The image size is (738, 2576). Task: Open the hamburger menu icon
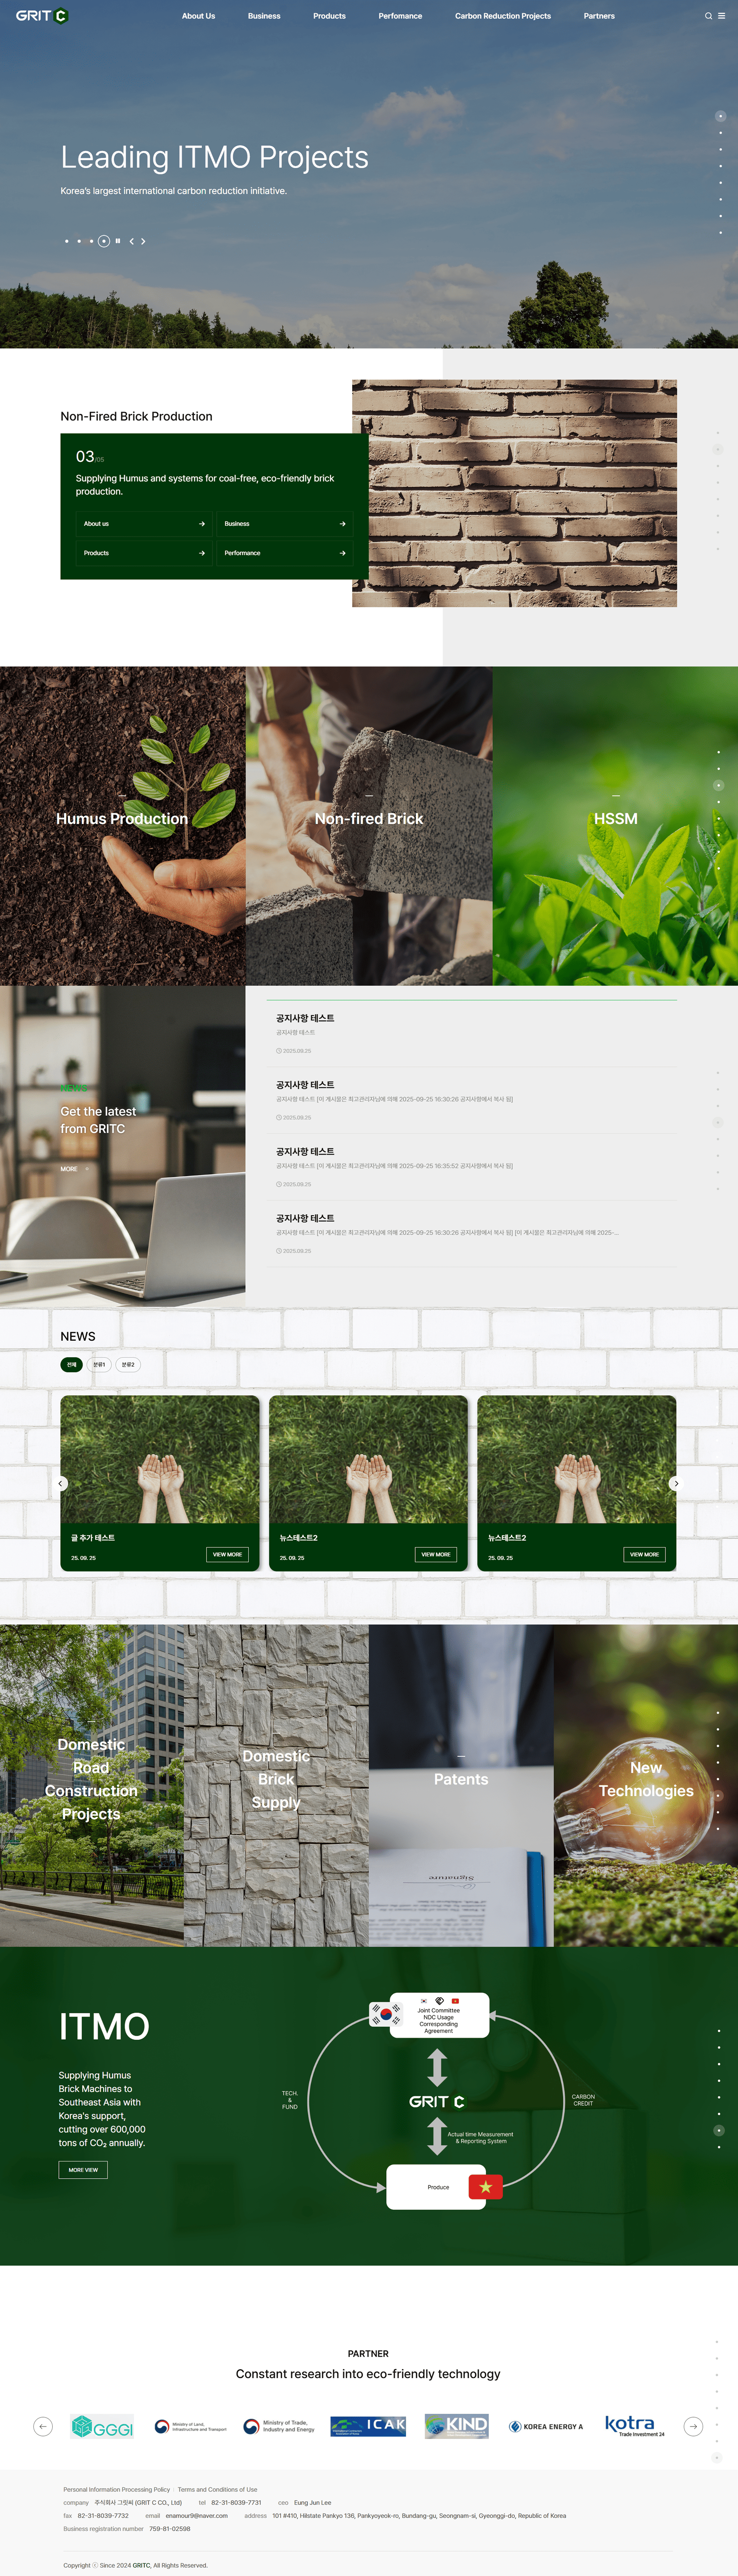click(722, 16)
